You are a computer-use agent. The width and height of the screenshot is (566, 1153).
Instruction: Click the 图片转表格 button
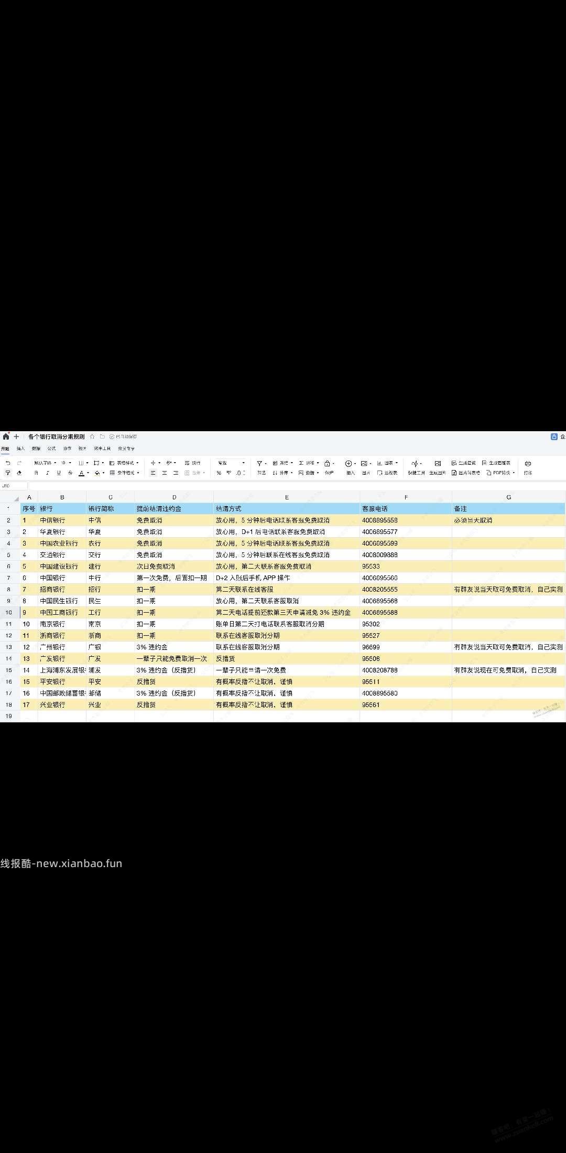coord(466,473)
